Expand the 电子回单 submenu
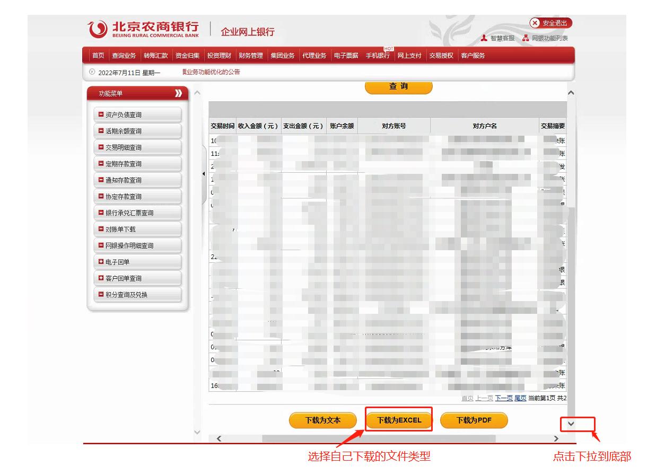 [100, 262]
